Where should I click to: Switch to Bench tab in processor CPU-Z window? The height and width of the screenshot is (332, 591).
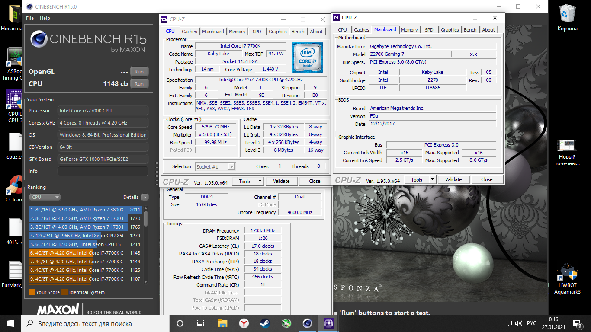(x=298, y=32)
